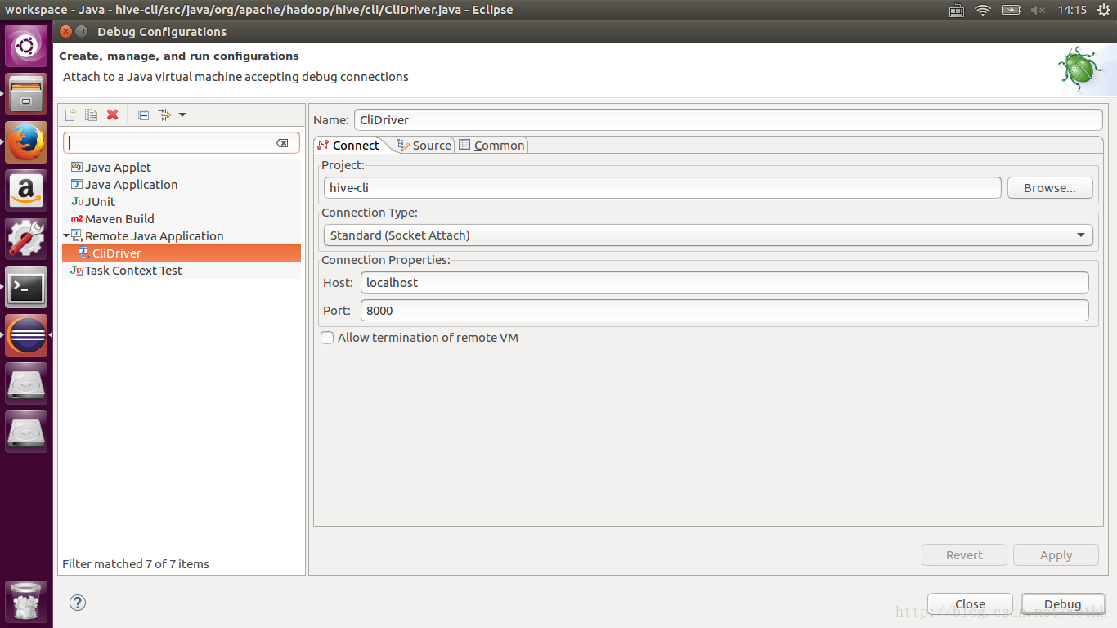Open Files manager in the launcher

26,94
